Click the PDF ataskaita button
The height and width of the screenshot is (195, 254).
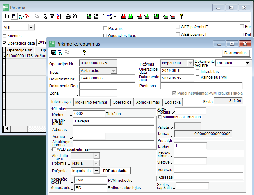115,171
